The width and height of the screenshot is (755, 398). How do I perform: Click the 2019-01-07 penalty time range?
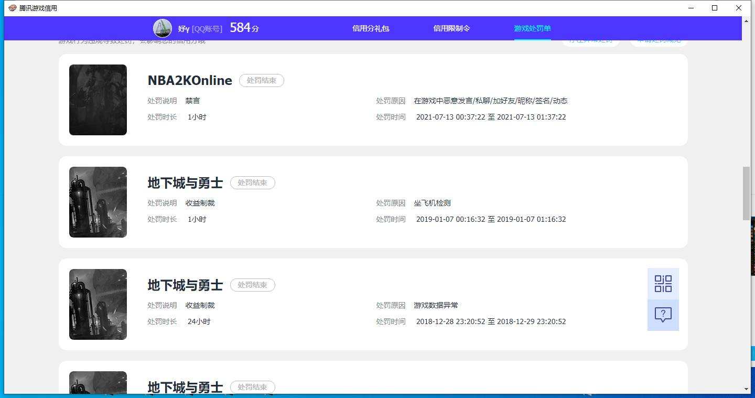click(491, 219)
